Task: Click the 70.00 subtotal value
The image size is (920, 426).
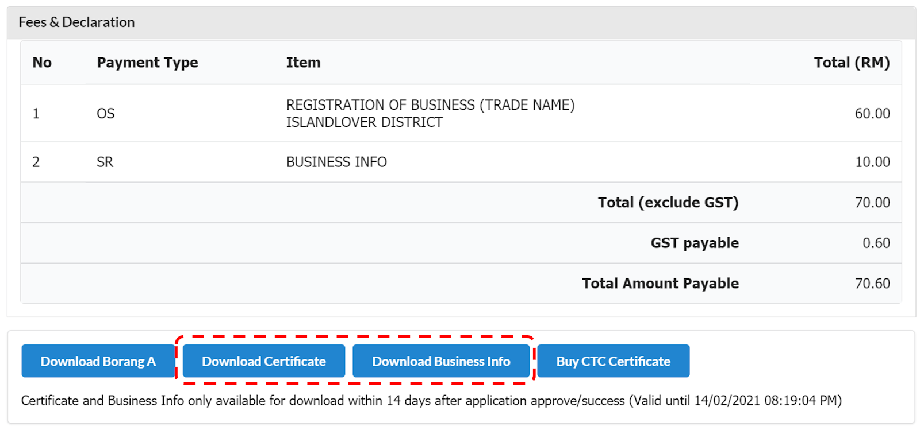Action: click(872, 203)
